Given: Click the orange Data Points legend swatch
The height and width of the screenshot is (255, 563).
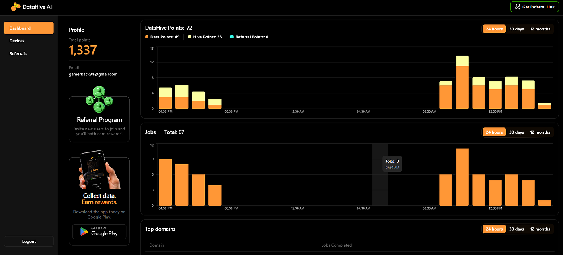Looking at the screenshot, I should point(147,37).
